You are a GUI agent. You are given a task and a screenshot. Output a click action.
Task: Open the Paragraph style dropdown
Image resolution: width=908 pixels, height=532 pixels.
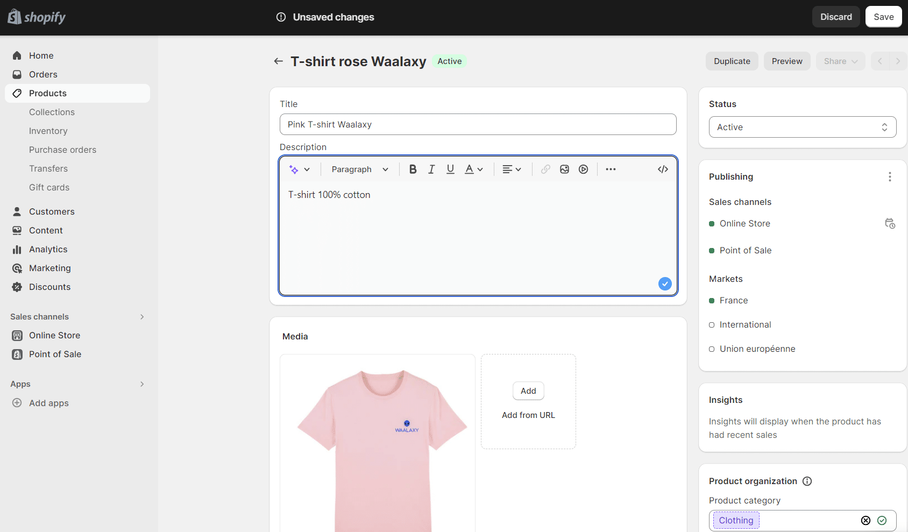point(360,169)
